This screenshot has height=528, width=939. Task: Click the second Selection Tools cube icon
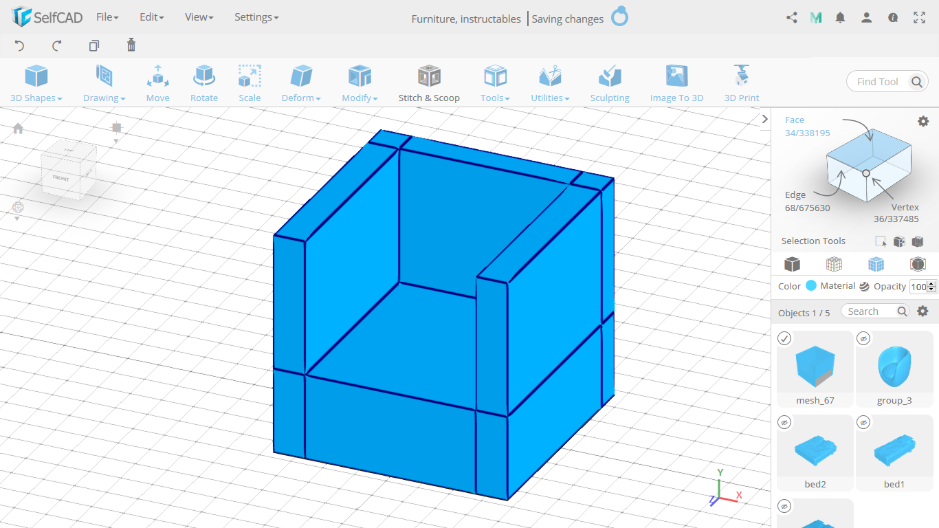click(x=899, y=241)
